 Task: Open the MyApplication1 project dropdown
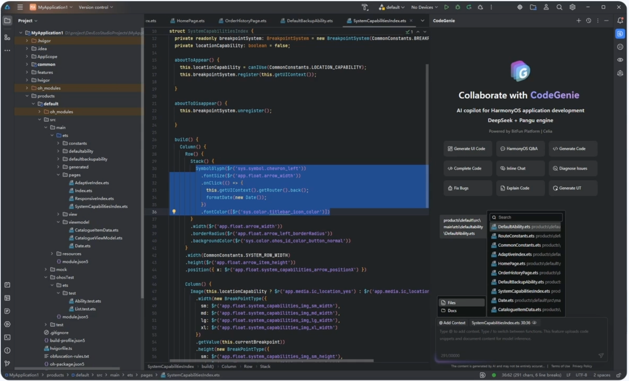pyautogui.click(x=51, y=7)
